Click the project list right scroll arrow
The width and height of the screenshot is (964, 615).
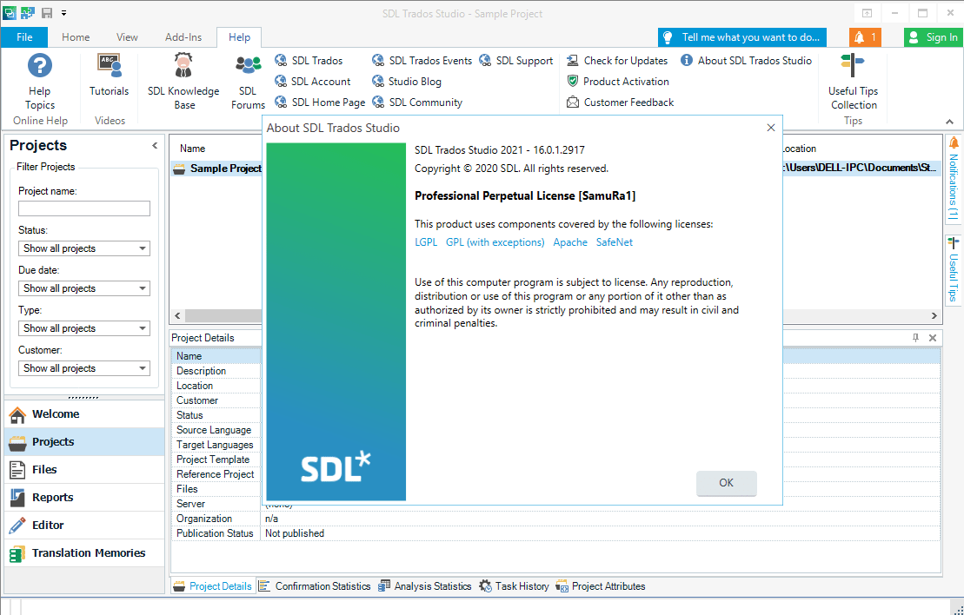934,316
